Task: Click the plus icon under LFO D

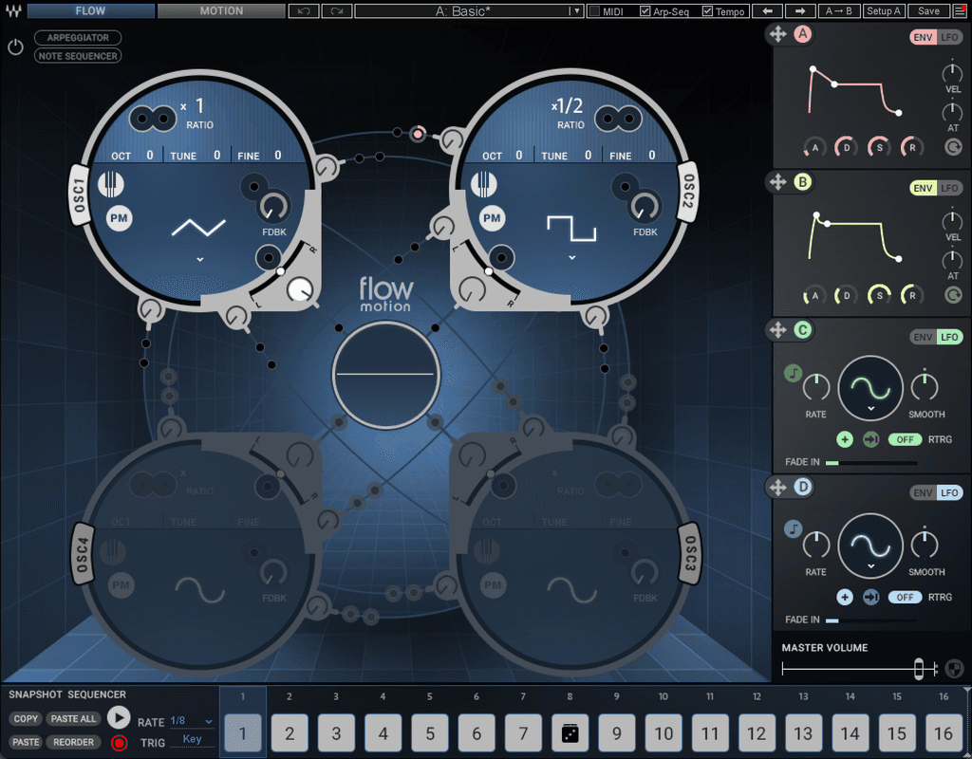Action: click(845, 597)
